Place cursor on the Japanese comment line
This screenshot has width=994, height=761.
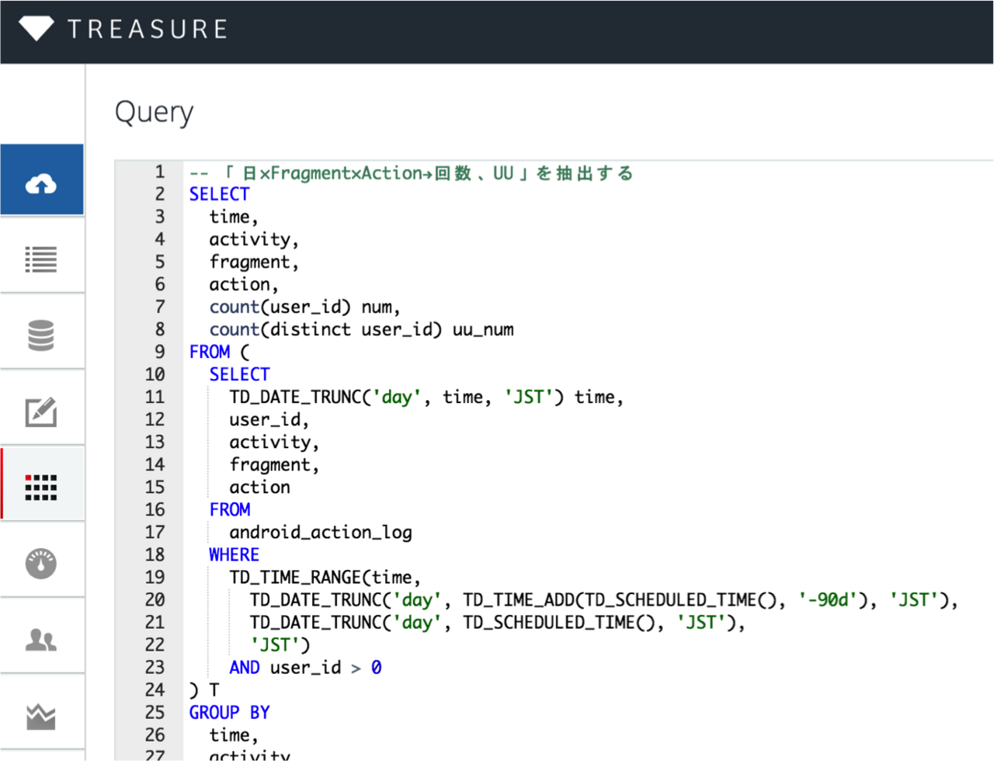[412, 173]
